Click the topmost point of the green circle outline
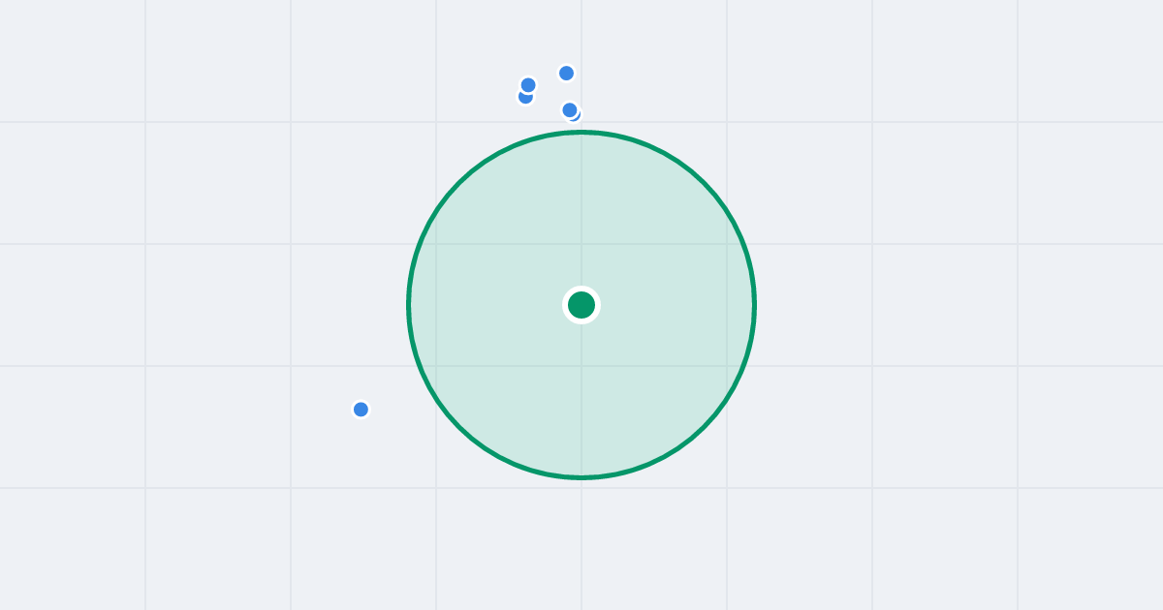The height and width of the screenshot is (610, 1163). pos(581,133)
